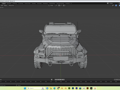Toggle snapping magnet button
Viewport: 120px width, 90px height.
point(59,5)
